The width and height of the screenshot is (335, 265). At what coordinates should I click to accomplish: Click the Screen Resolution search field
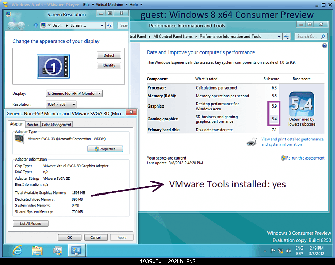124,26
